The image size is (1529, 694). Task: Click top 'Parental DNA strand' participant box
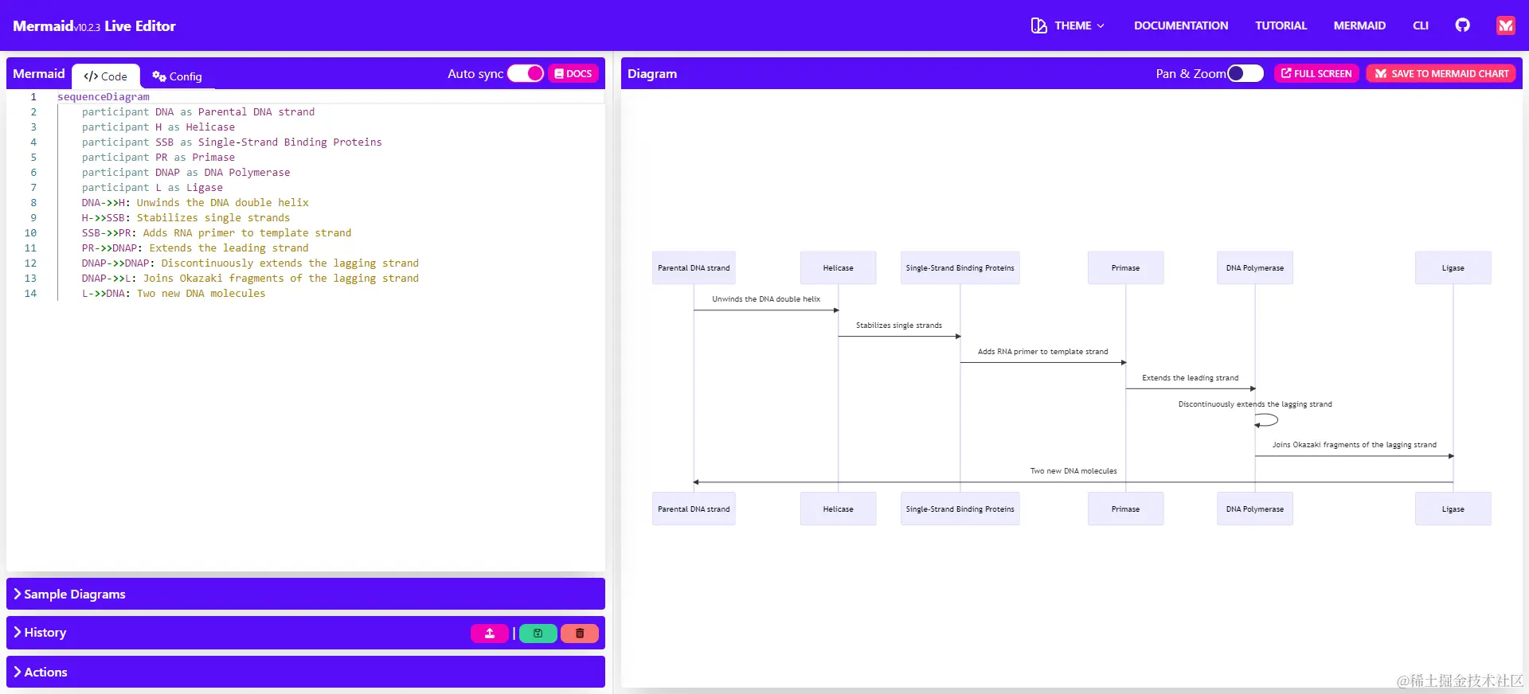coord(694,268)
